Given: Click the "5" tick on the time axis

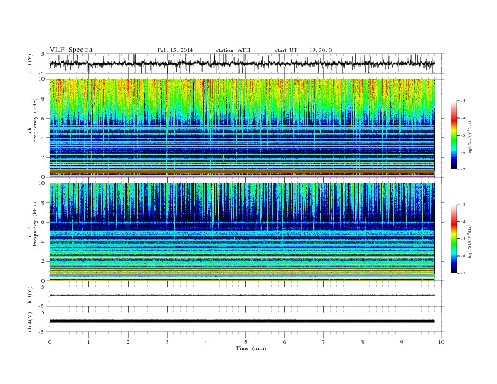Looking at the screenshot, I should click(x=245, y=342).
